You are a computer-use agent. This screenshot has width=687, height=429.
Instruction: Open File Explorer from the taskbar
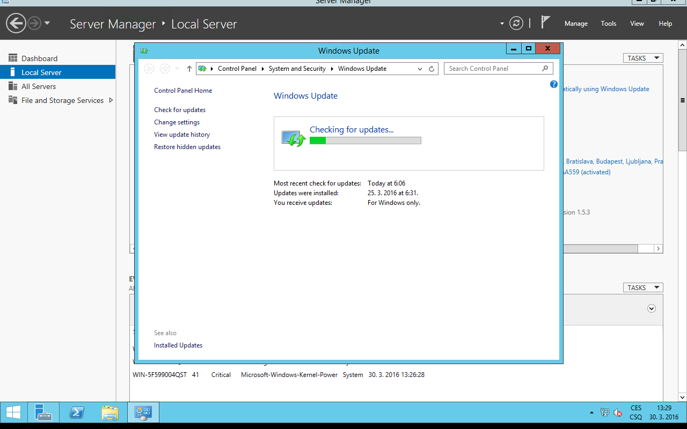tap(110, 412)
